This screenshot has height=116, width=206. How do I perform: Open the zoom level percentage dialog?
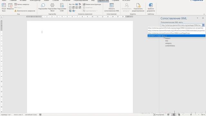[203, 115]
